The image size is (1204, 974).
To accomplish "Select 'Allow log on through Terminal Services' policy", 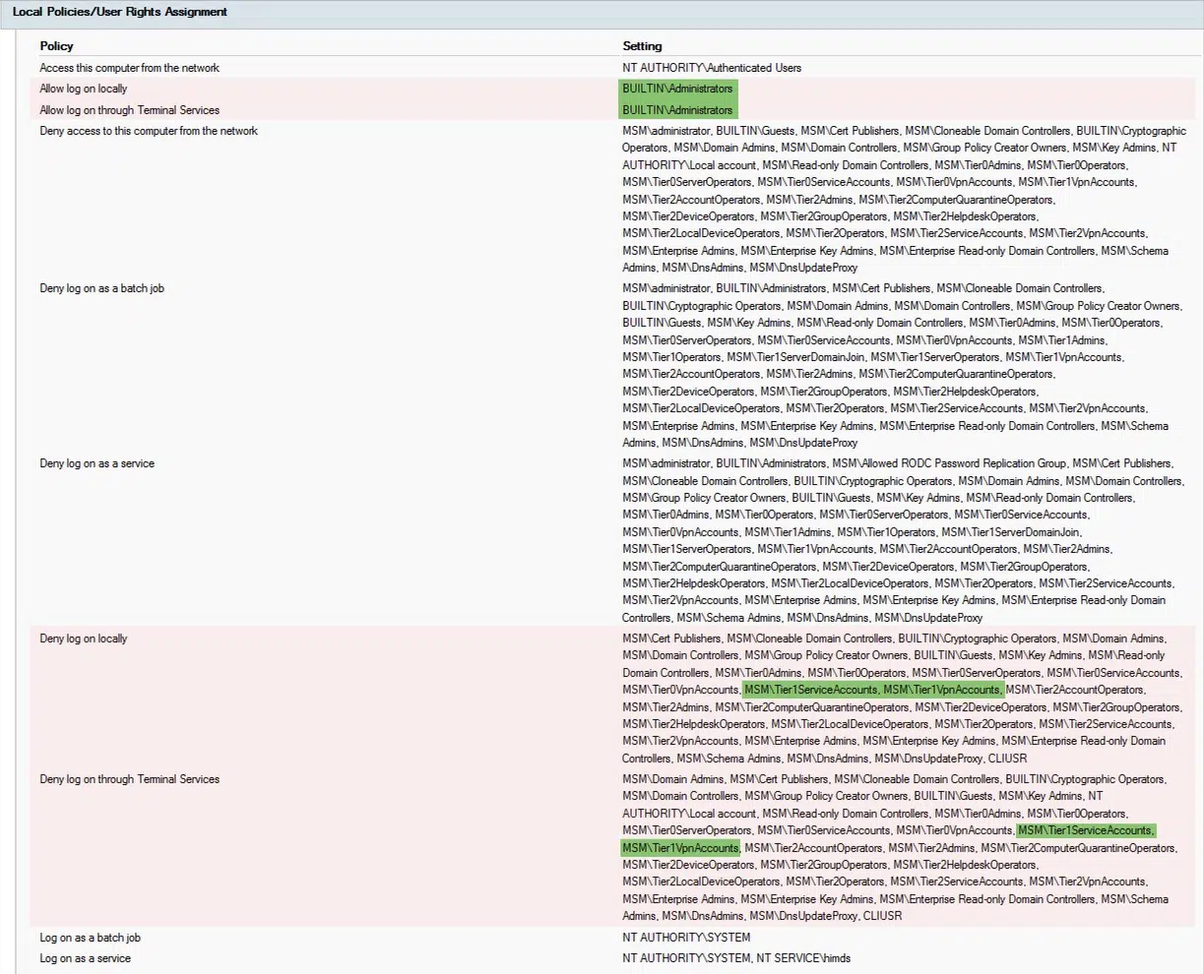I will (x=129, y=110).
